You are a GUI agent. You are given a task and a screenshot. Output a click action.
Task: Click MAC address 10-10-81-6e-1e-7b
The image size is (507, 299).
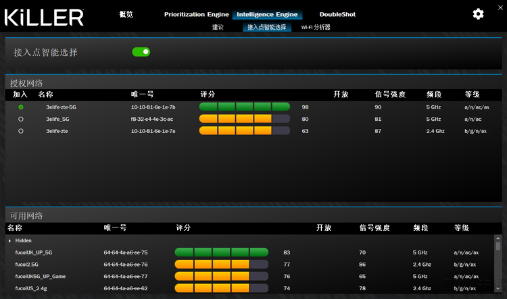pyautogui.click(x=153, y=107)
